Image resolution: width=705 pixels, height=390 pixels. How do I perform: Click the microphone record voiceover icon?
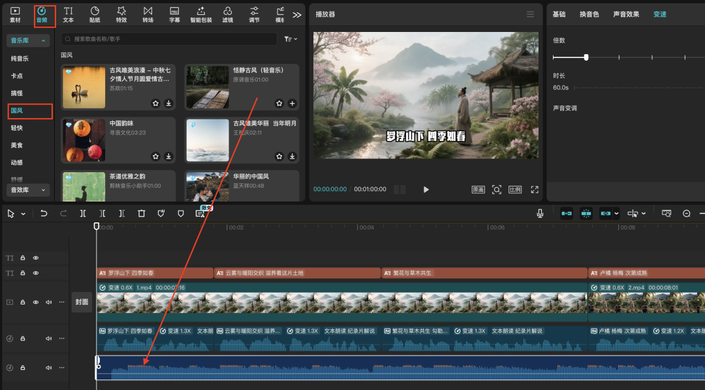click(540, 213)
